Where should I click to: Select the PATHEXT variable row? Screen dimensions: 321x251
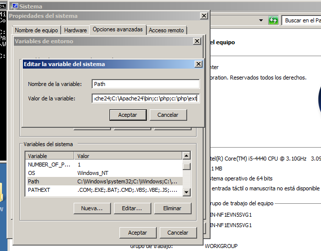coord(104,190)
